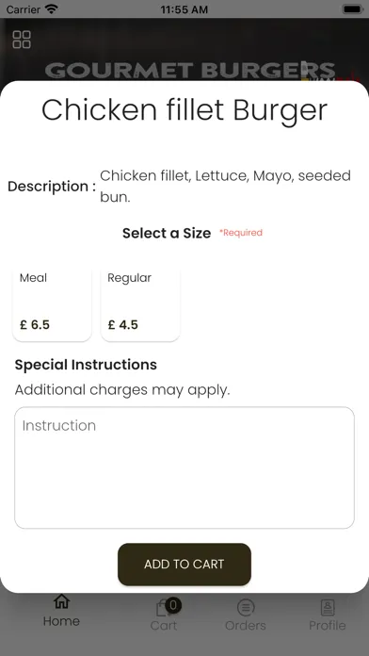The width and height of the screenshot is (369, 656).
Task: Tap the 11:55 AM clock
Action: point(184,9)
